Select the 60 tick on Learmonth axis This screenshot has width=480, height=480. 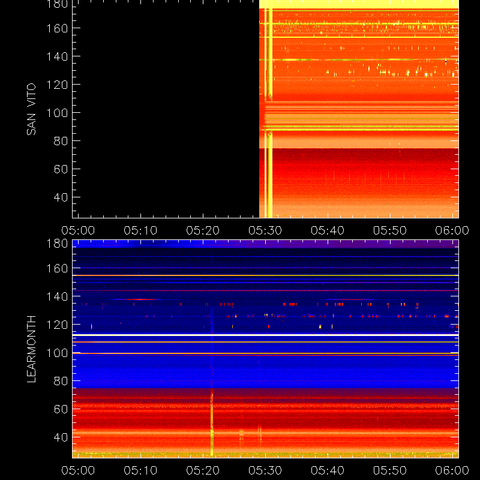pos(61,409)
